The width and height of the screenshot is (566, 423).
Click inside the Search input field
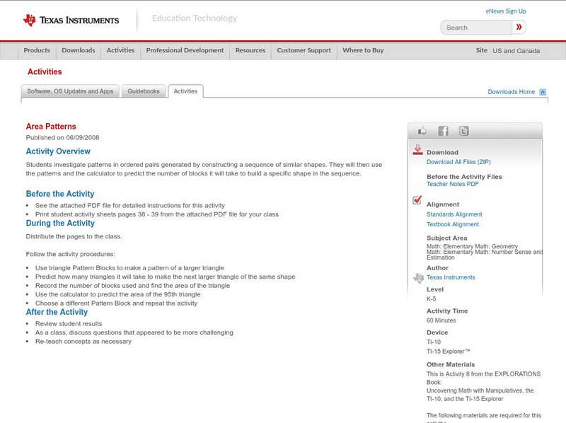(476, 28)
